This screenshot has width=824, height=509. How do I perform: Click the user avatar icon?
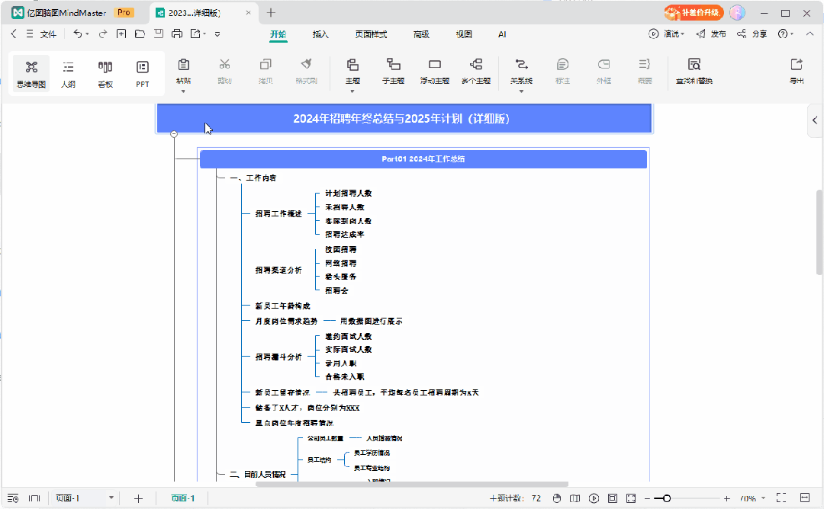click(737, 13)
